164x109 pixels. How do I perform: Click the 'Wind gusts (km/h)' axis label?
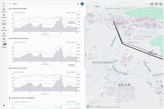pyautogui.click(x=19, y=72)
